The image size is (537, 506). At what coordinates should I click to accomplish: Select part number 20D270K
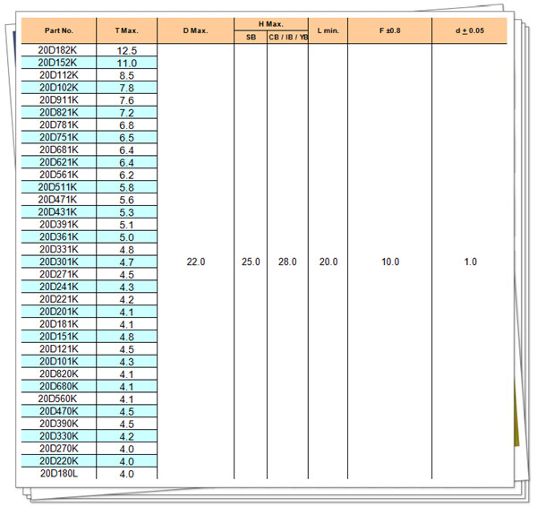point(59,449)
